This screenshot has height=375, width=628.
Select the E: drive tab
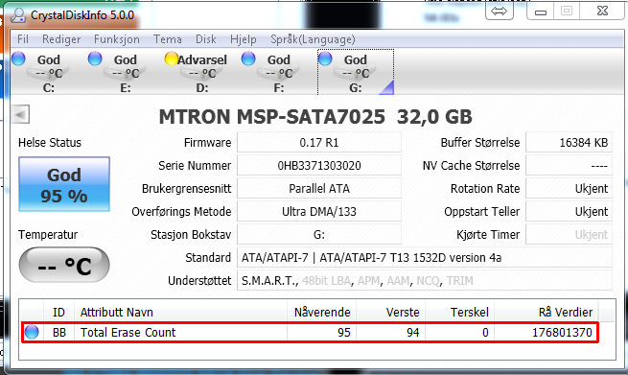tap(126, 72)
